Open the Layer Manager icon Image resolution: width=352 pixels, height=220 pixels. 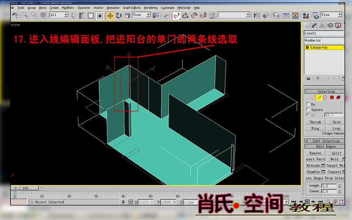pos(276,16)
